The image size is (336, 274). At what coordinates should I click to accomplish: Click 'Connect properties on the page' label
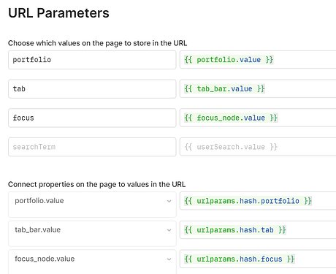[96, 184]
